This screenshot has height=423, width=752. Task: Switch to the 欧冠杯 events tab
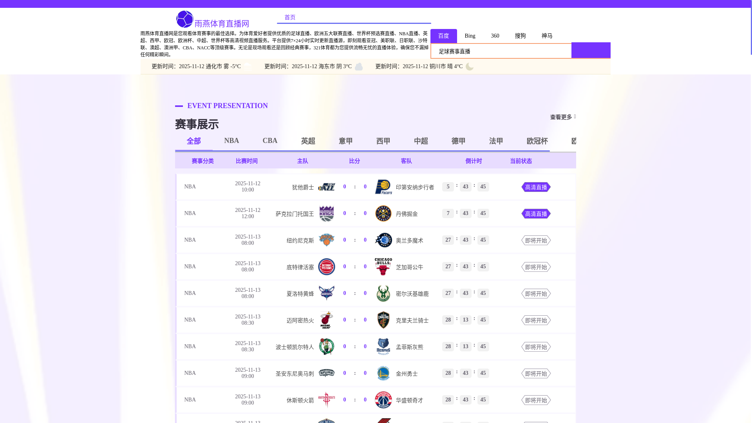point(537,141)
